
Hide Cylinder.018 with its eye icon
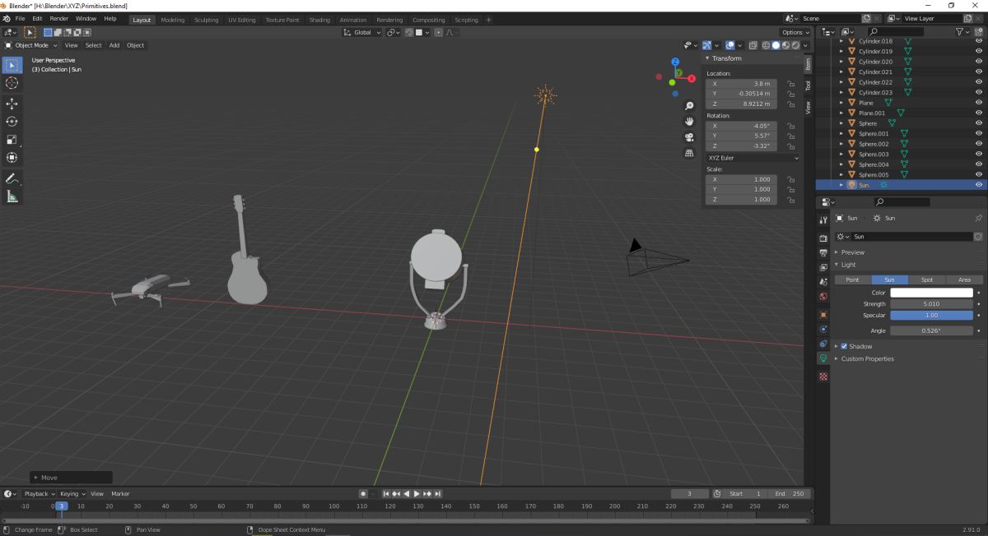[979, 41]
